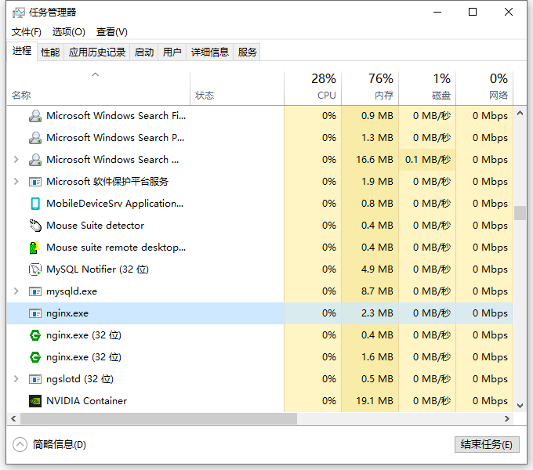Select the mysqld.exe process name
This screenshot has height=470, width=533.
coord(72,291)
